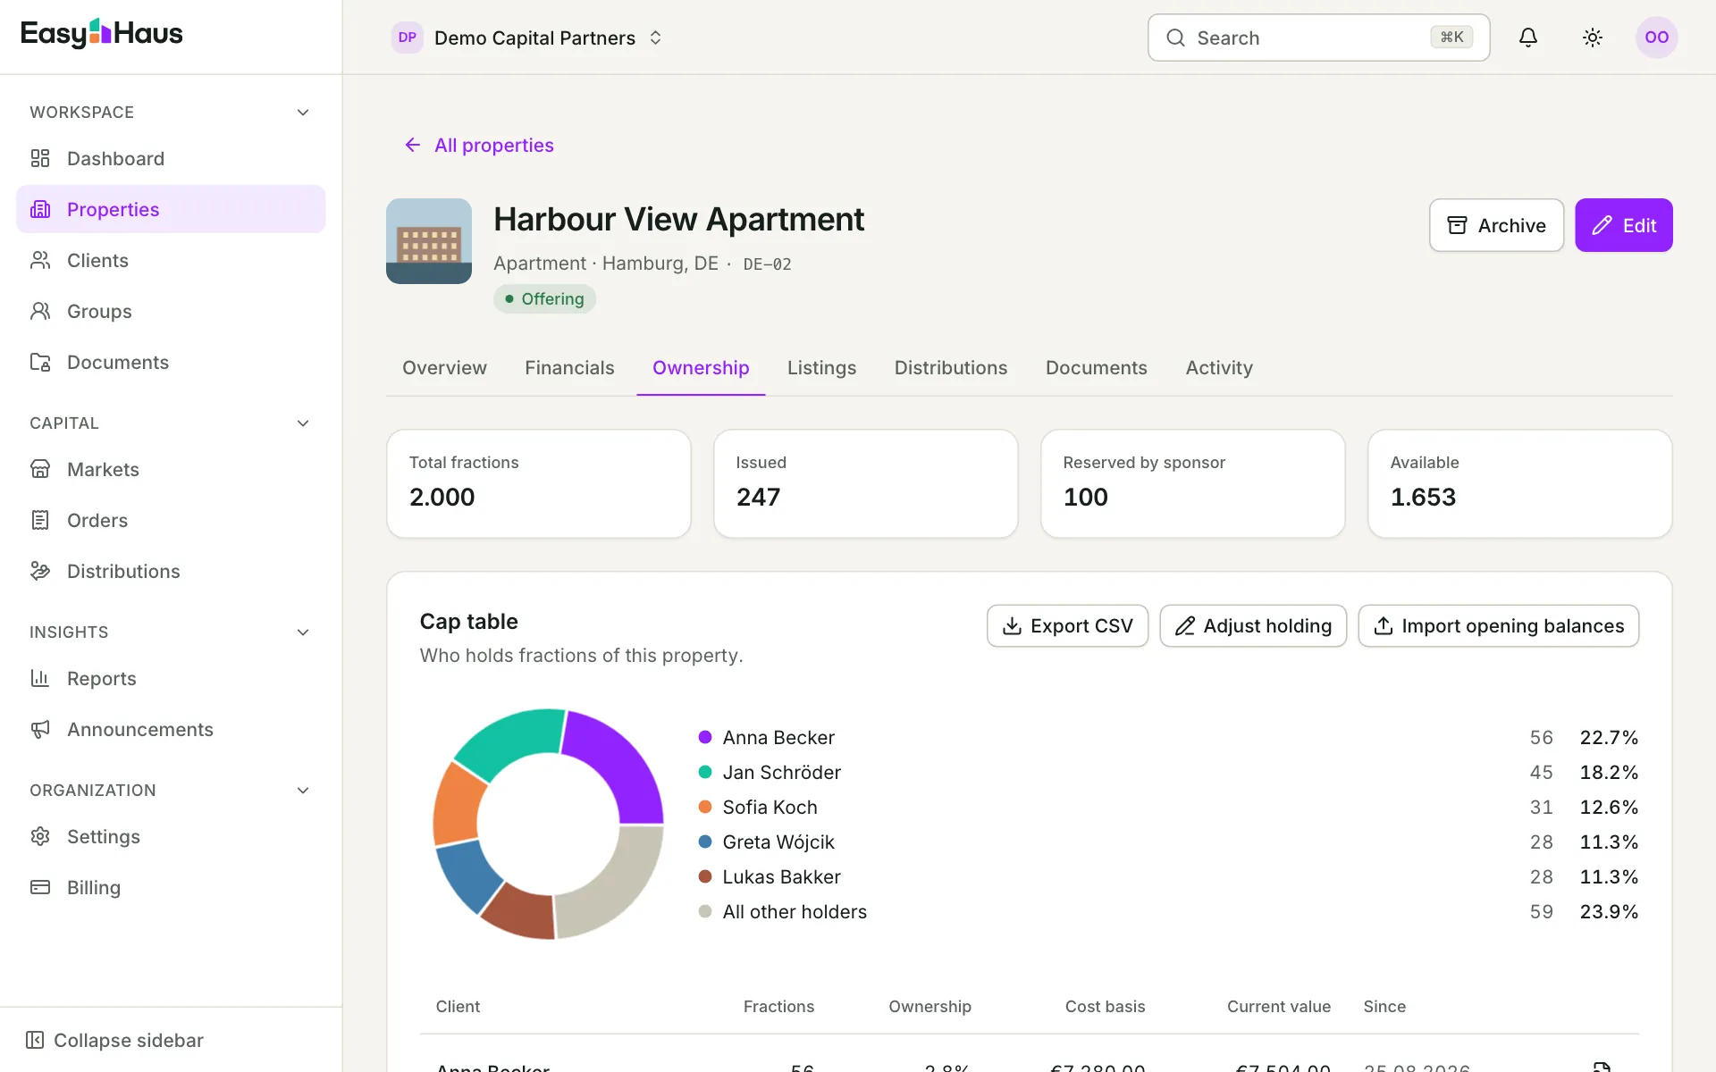Open notifications with the bell icon
The height and width of the screenshot is (1072, 1716).
[1528, 38]
